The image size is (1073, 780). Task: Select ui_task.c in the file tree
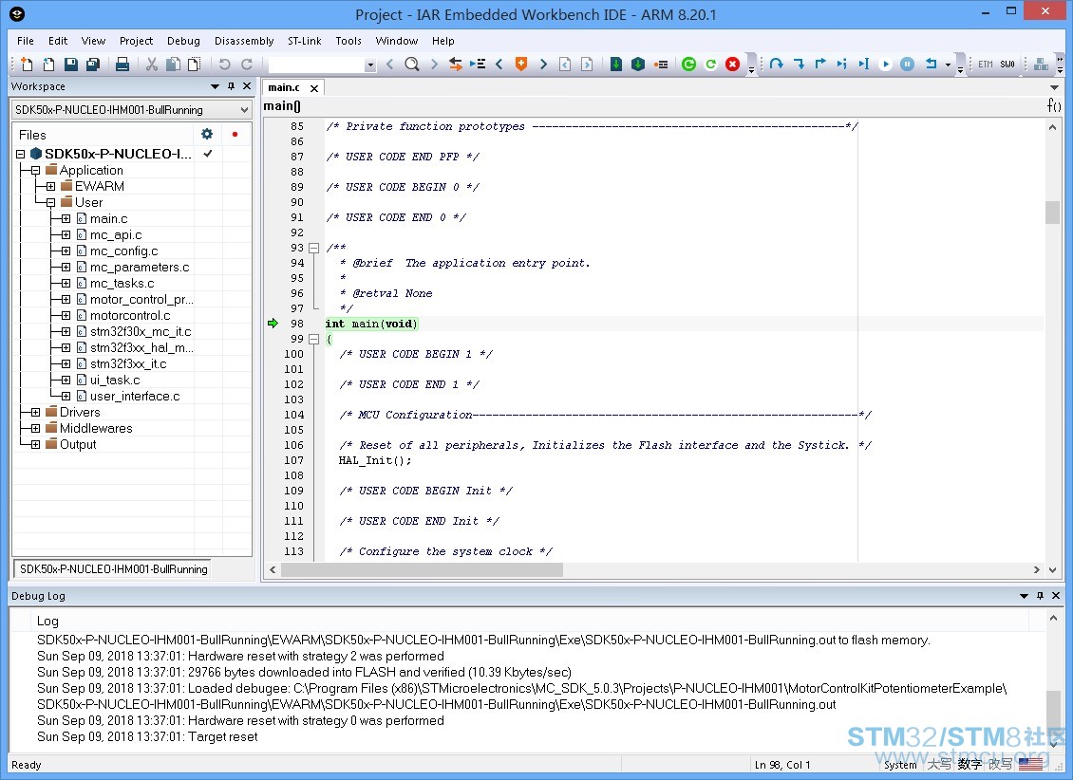(115, 381)
